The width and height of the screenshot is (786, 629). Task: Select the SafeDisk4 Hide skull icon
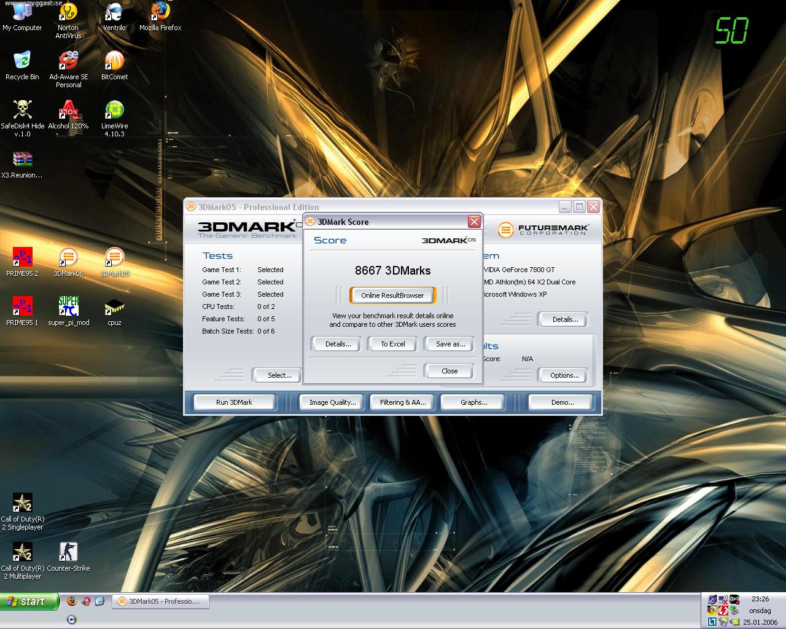pos(22,119)
